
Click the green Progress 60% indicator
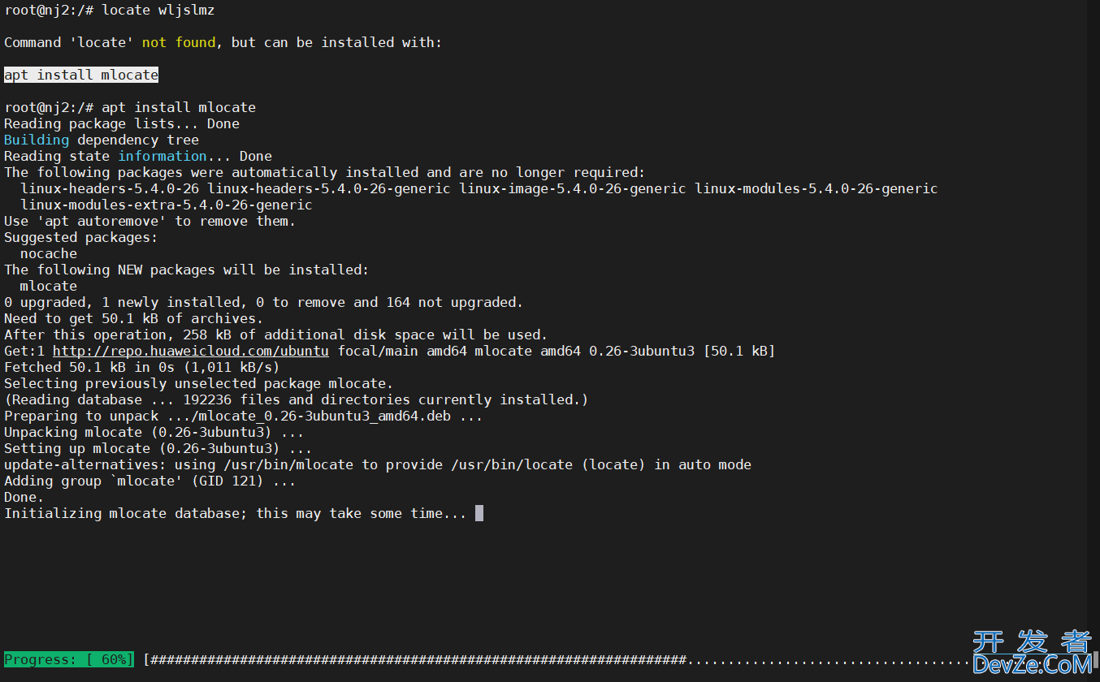69,659
